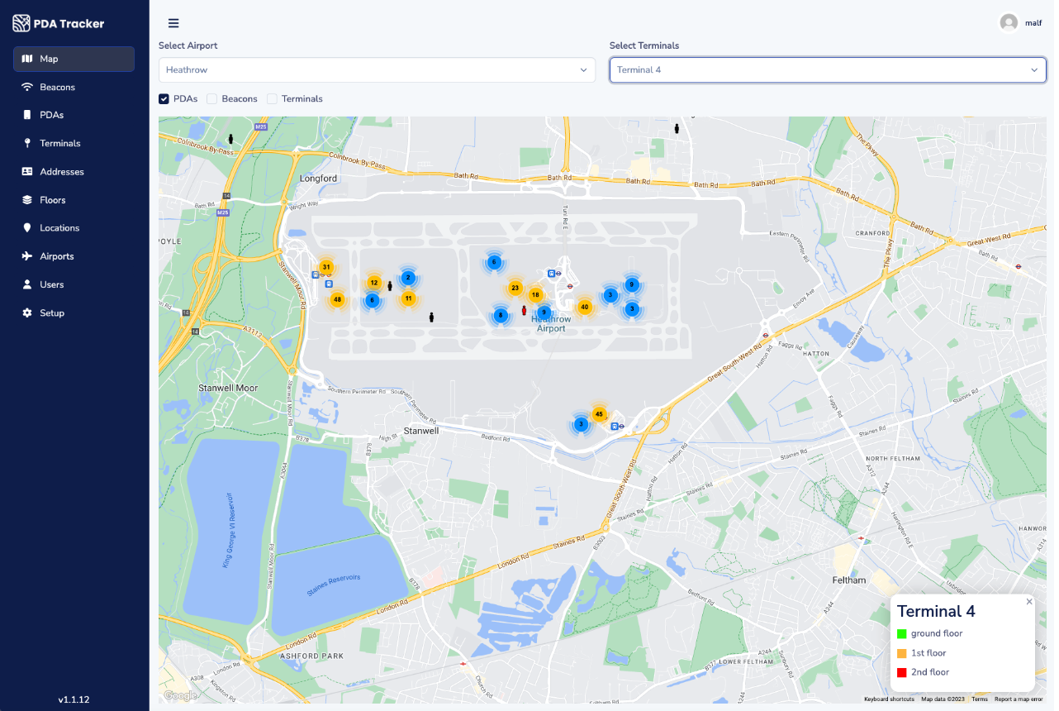Open the Select Terminals dropdown showing Terminal 4
The height and width of the screenshot is (711, 1059).
[829, 70]
